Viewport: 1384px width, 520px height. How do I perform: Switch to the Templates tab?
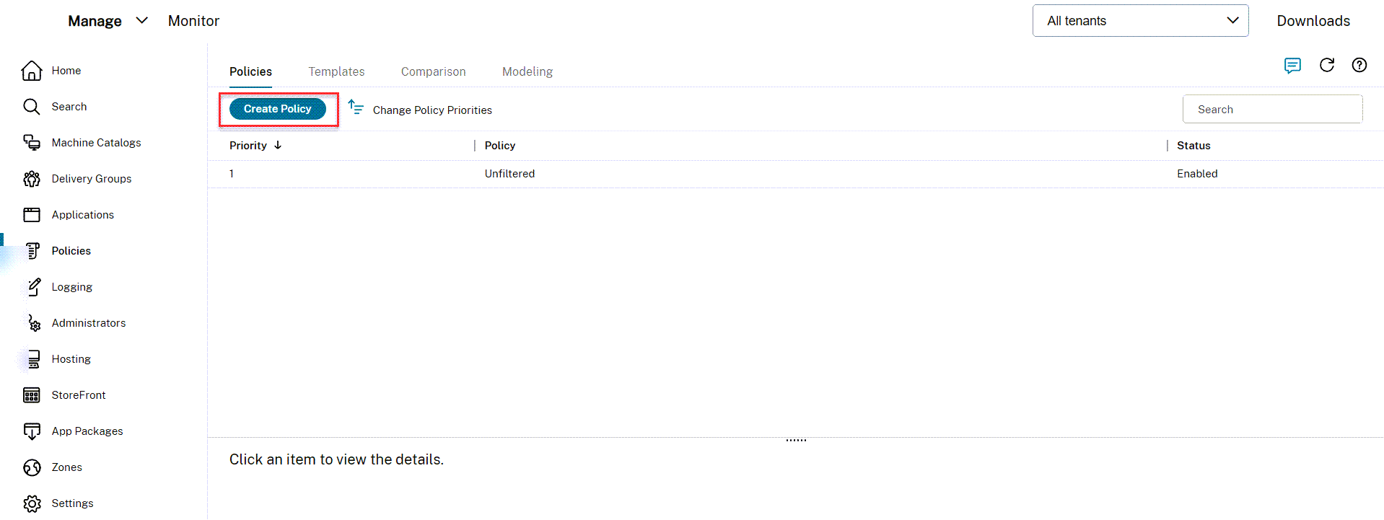336,71
